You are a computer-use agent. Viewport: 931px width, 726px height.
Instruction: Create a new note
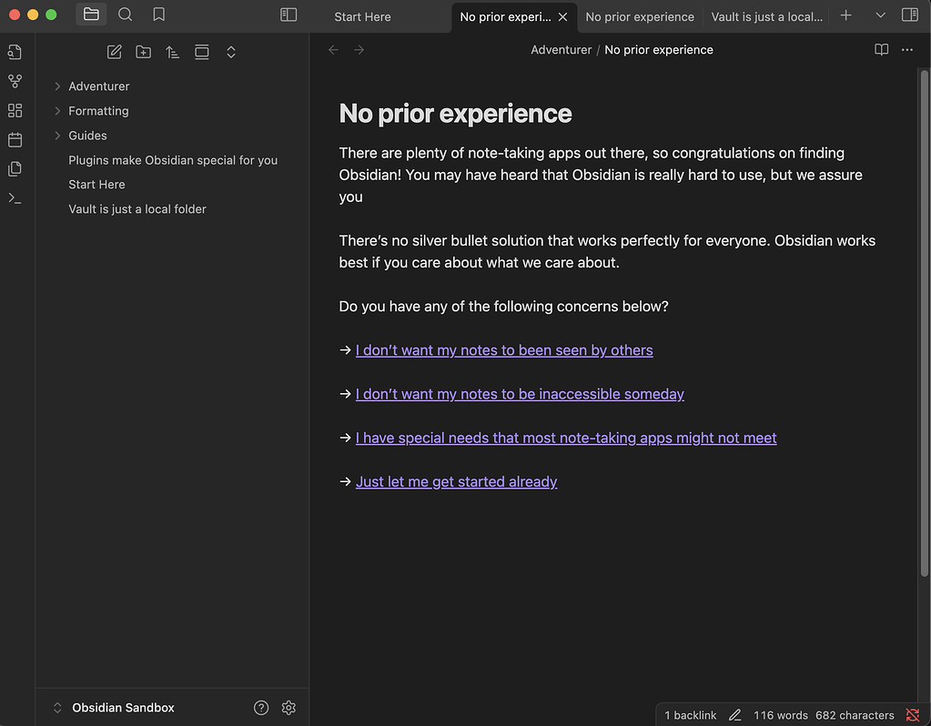point(114,52)
